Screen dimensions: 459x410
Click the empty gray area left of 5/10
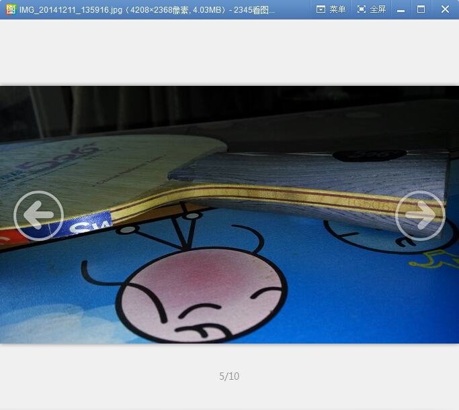(101, 376)
